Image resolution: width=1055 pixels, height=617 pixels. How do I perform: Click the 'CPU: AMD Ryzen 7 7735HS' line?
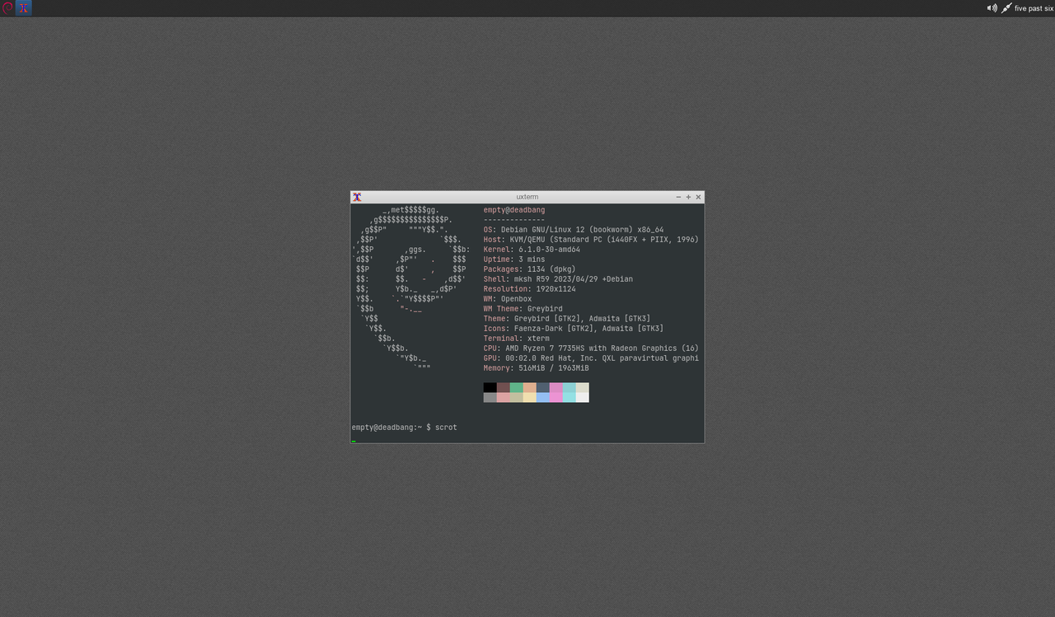click(x=591, y=348)
